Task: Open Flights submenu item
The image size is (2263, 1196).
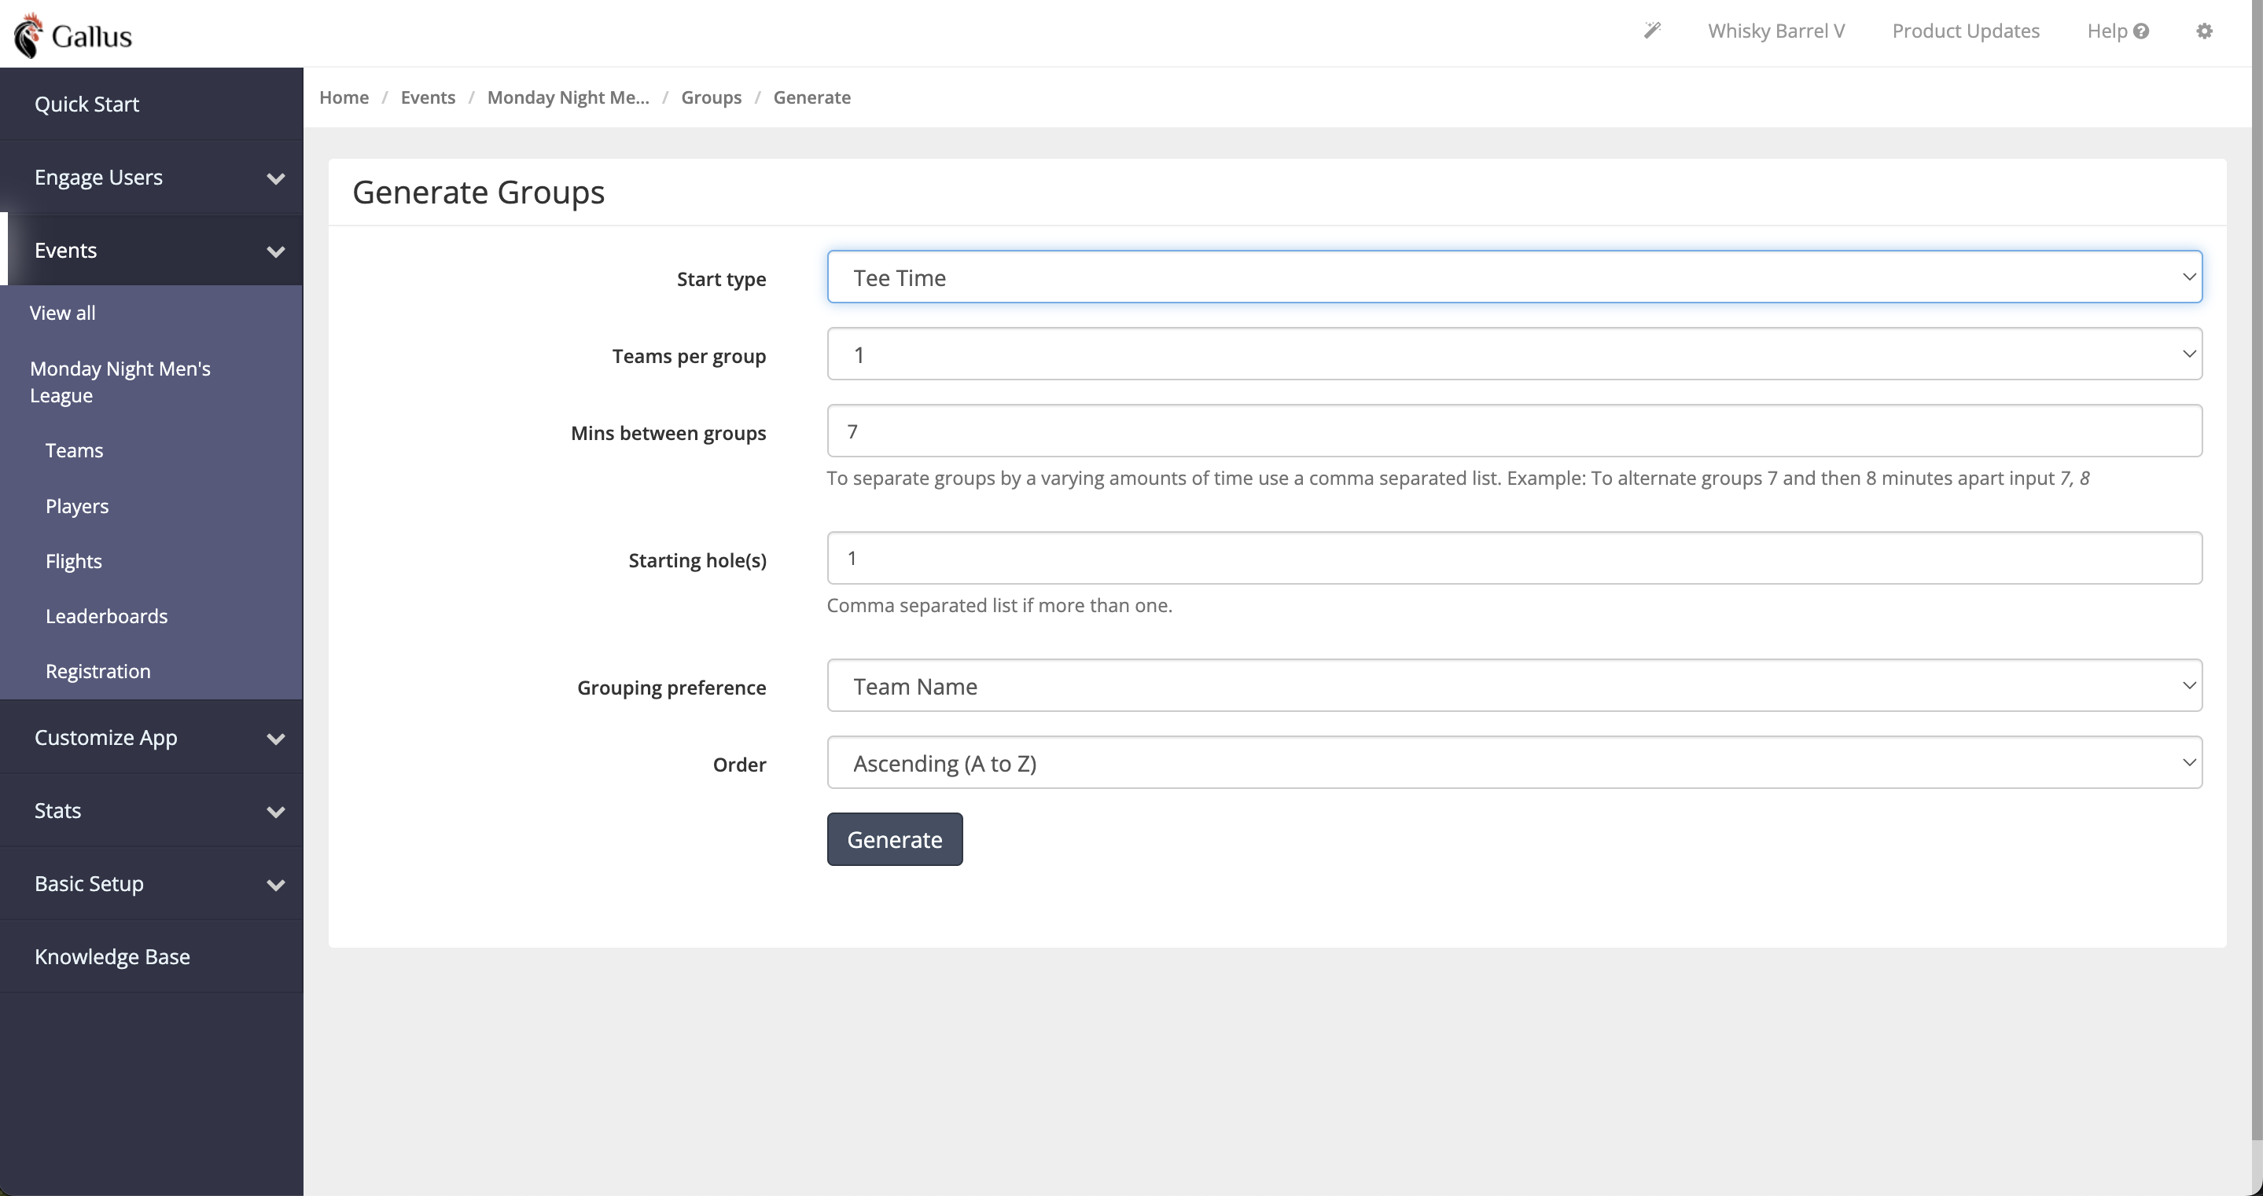Action: coord(74,561)
